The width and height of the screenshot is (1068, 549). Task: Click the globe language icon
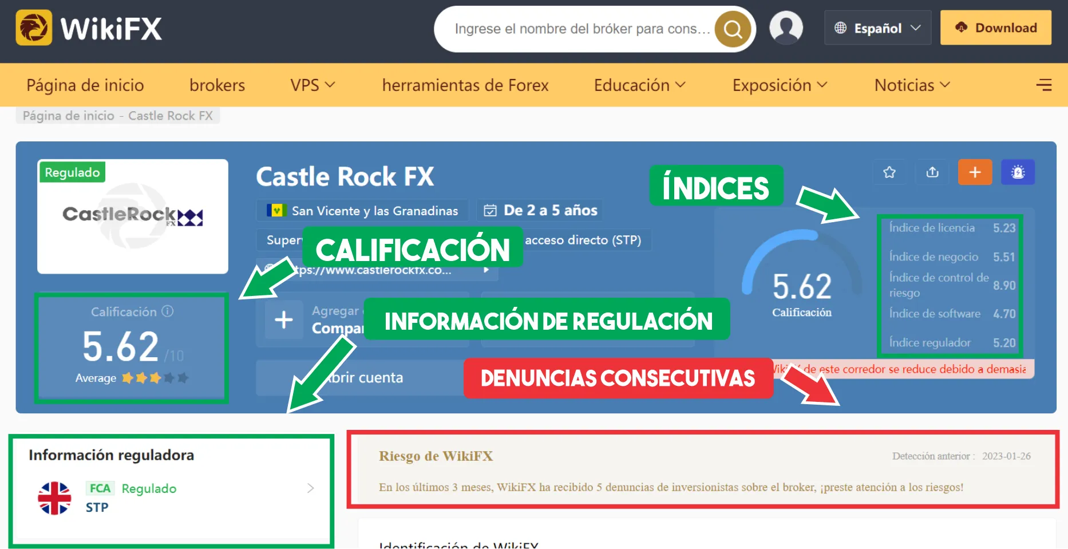pos(840,27)
